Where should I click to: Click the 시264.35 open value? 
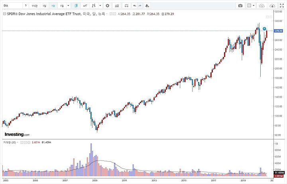pos(124,14)
